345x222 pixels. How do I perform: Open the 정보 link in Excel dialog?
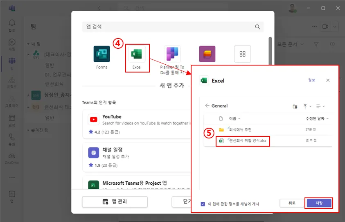(x=311, y=80)
